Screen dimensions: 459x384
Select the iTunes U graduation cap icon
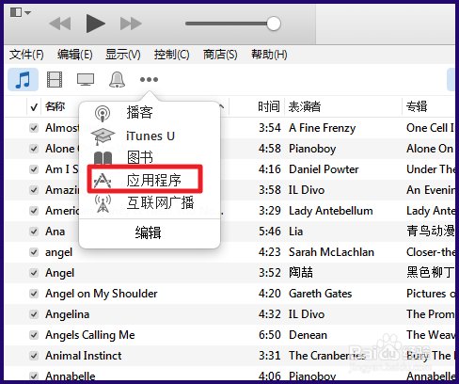103,136
